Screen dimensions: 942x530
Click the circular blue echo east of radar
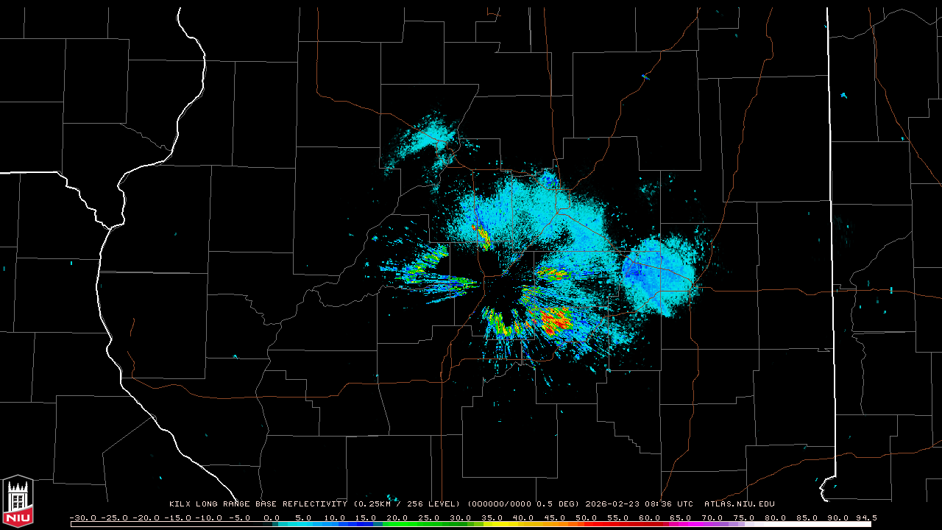tap(659, 272)
